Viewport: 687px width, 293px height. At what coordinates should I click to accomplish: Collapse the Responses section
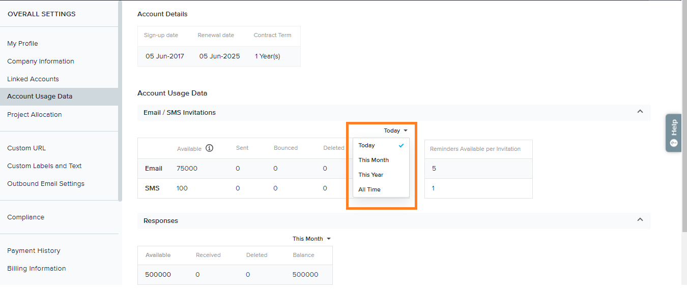[x=640, y=220]
